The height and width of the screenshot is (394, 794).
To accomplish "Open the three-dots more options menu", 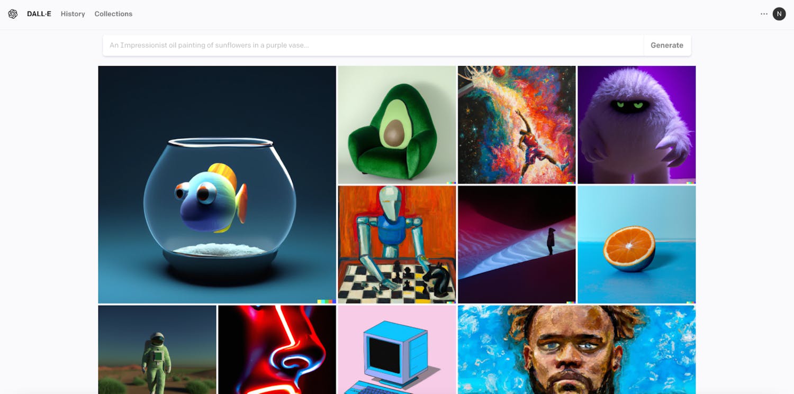I will [x=764, y=14].
